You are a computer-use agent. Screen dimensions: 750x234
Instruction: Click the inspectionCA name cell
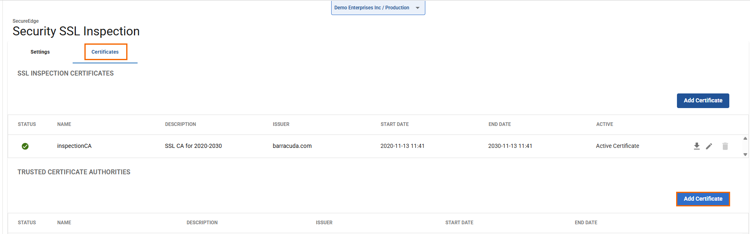74,146
